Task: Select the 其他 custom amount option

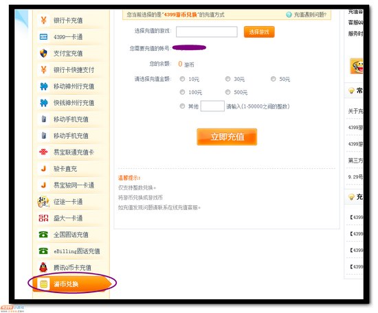Action: click(183, 106)
